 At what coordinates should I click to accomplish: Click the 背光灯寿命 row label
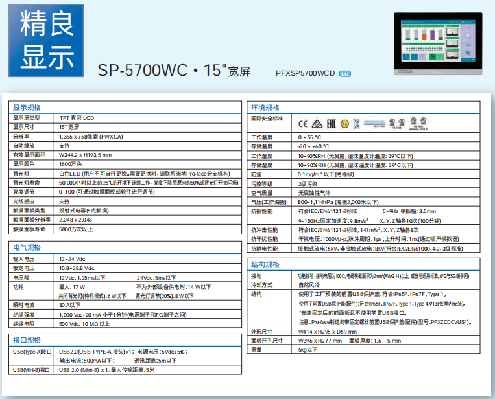tap(26, 183)
